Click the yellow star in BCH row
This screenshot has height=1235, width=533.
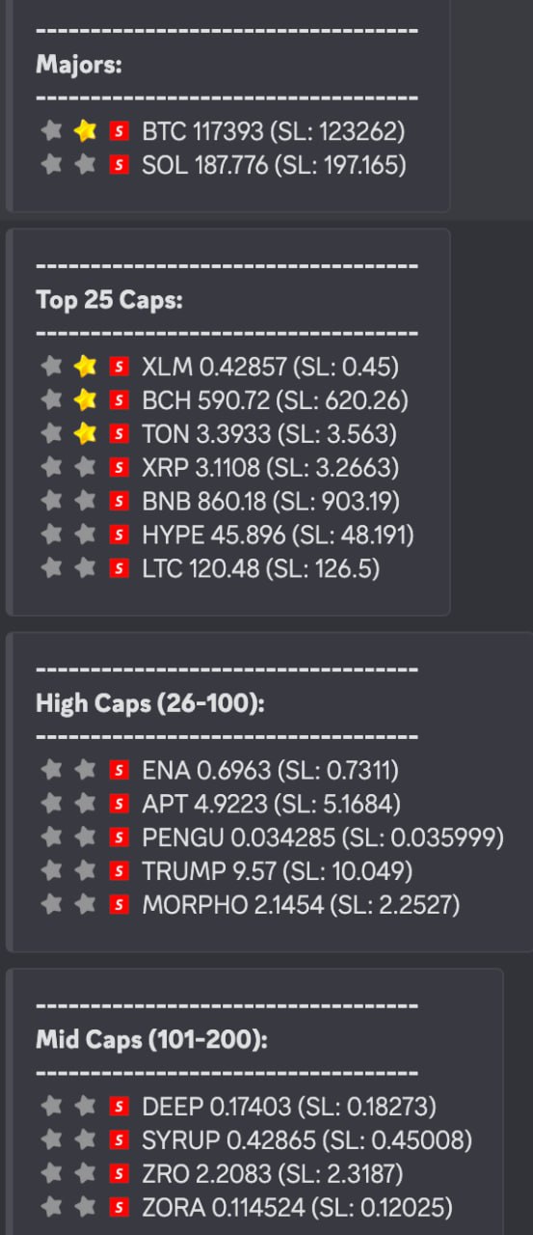tap(86, 399)
